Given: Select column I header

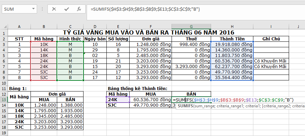Looking at the screenshot, I should click(271, 27).
